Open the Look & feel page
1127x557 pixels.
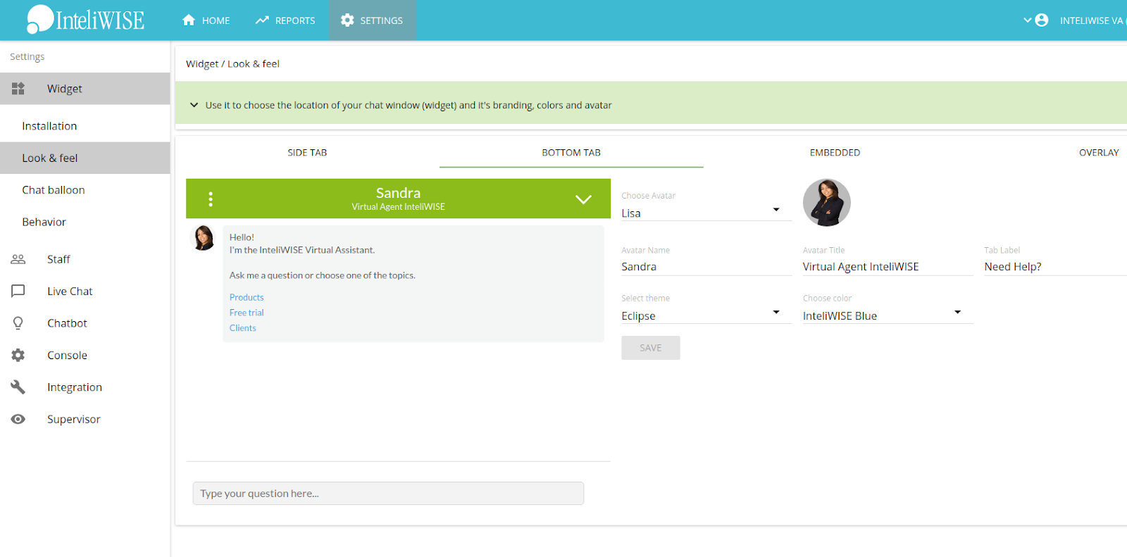click(x=85, y=158)
